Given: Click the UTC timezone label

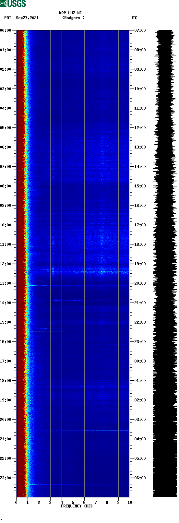Looking at the screenshot, I should pyautogui.click(x=134, y=18).
